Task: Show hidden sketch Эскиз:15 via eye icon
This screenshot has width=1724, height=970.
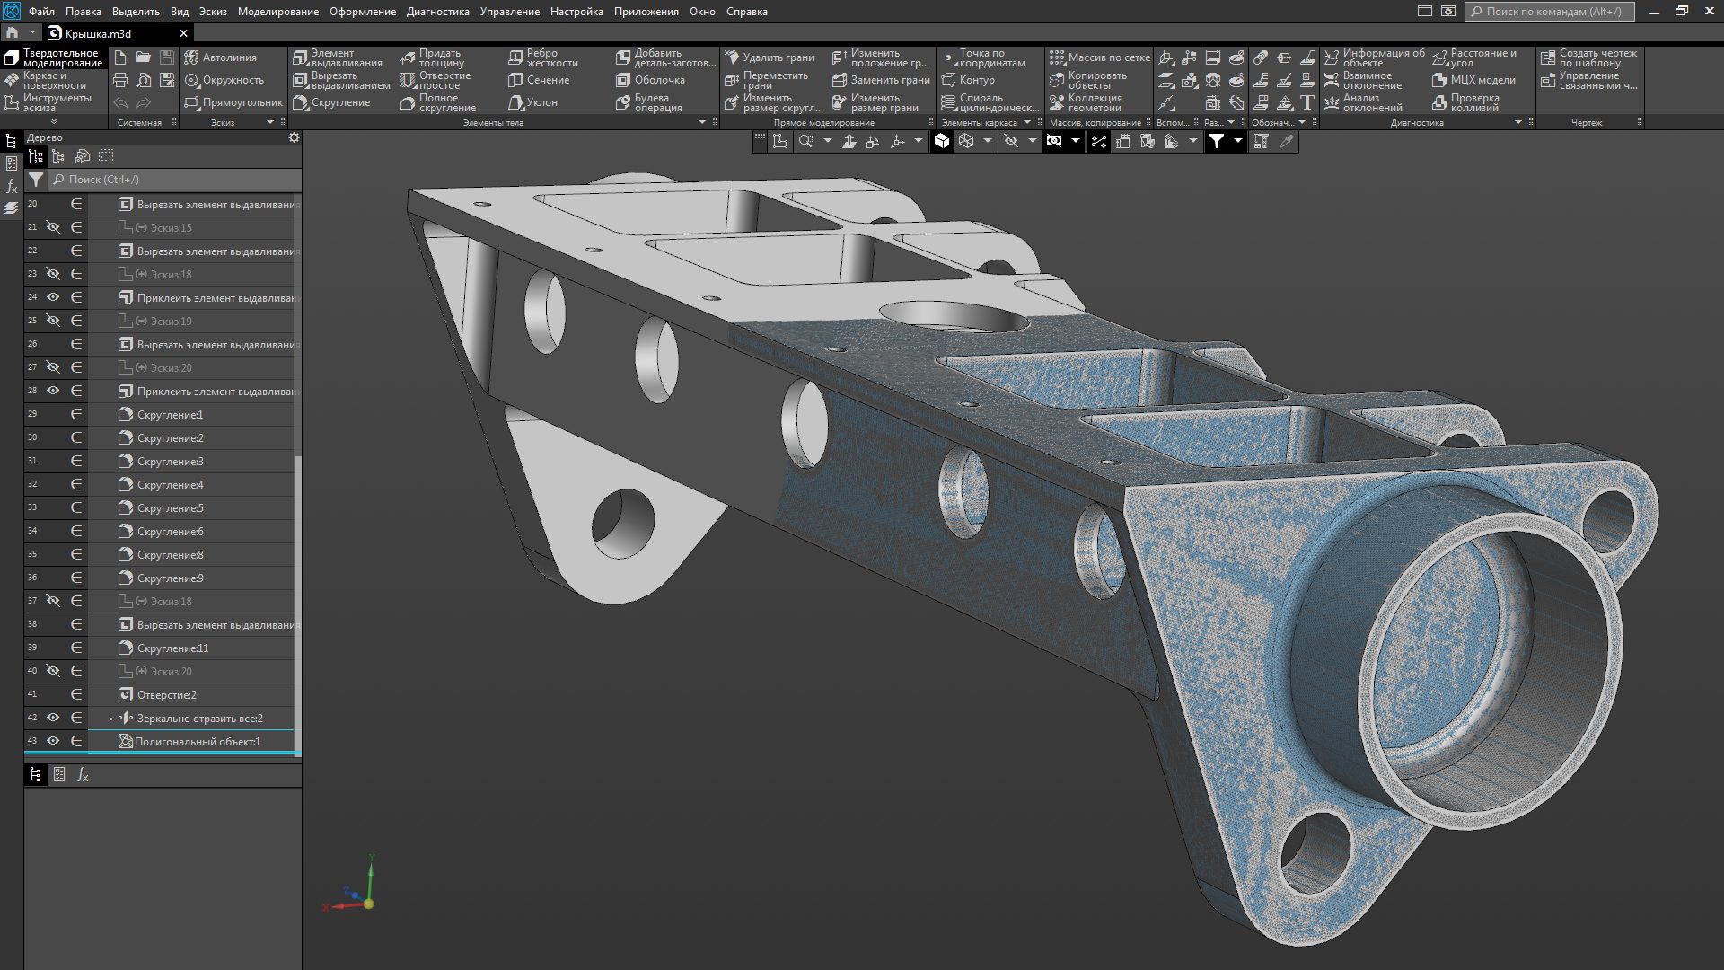Action: point(53,227)
